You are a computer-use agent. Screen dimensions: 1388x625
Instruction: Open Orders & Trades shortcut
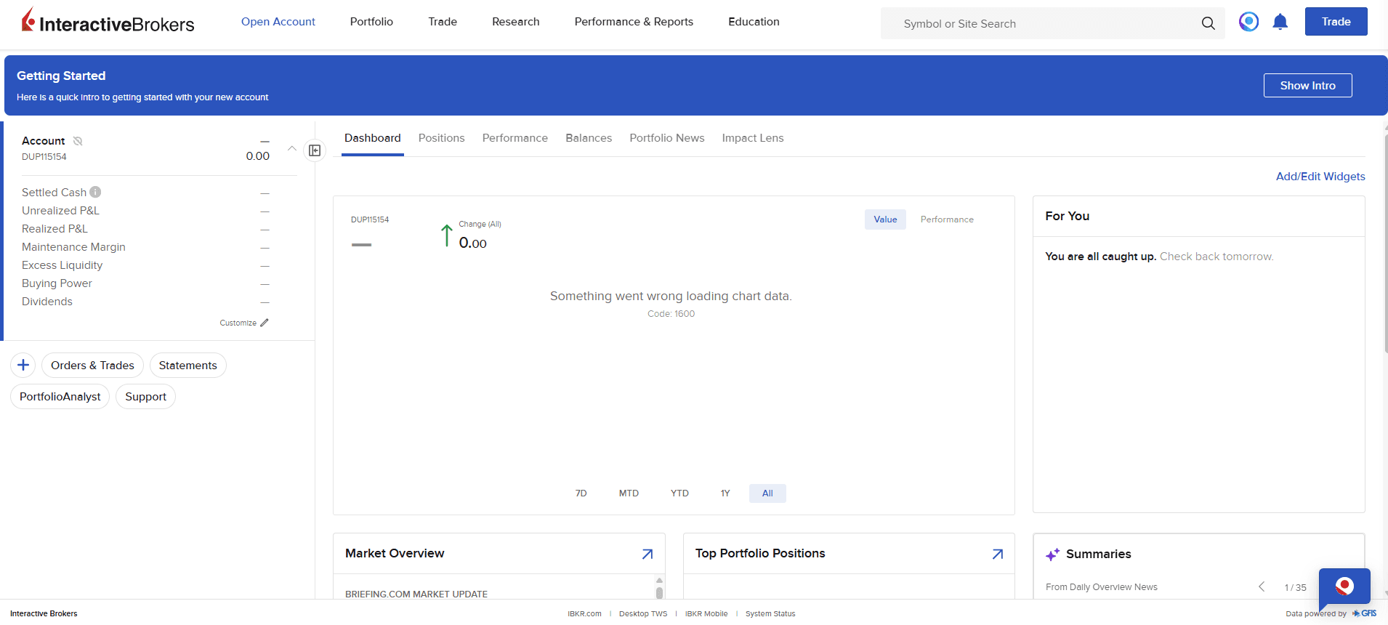point(92,366)
